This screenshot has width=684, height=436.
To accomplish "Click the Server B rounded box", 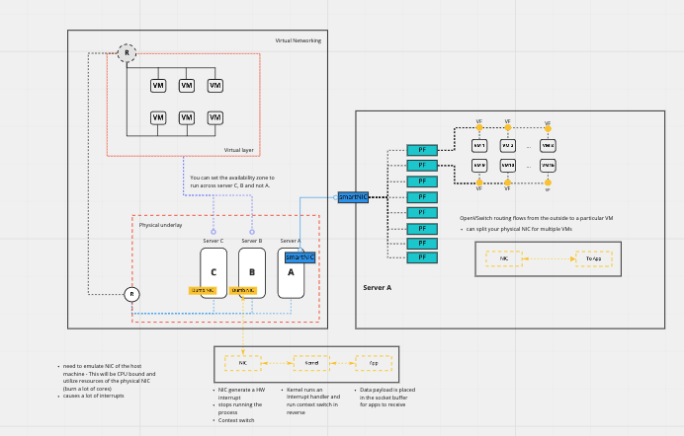I will (252, 268).
